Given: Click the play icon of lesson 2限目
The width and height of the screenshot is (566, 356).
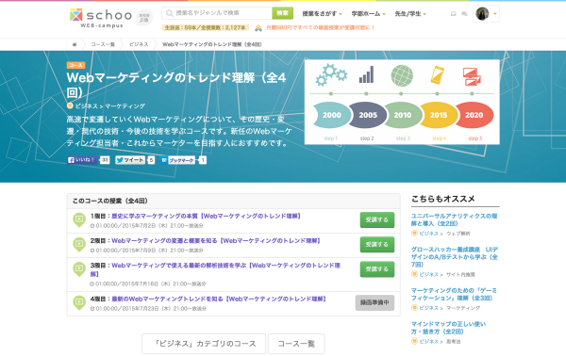Looking at the screenshot, I should click(x=79, y=245).
